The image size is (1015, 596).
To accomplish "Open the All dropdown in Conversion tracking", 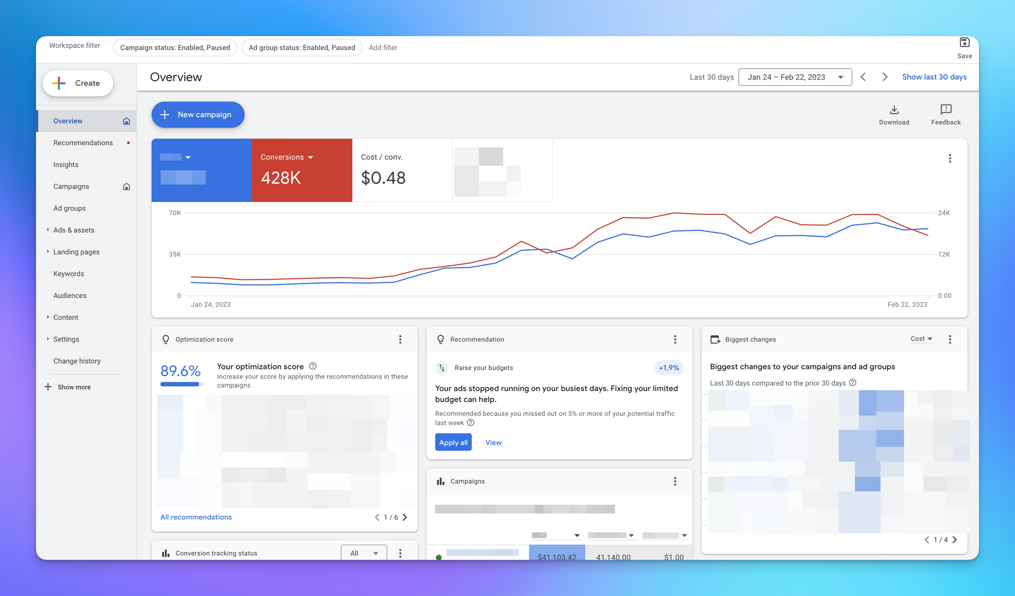I will [364, 553].
